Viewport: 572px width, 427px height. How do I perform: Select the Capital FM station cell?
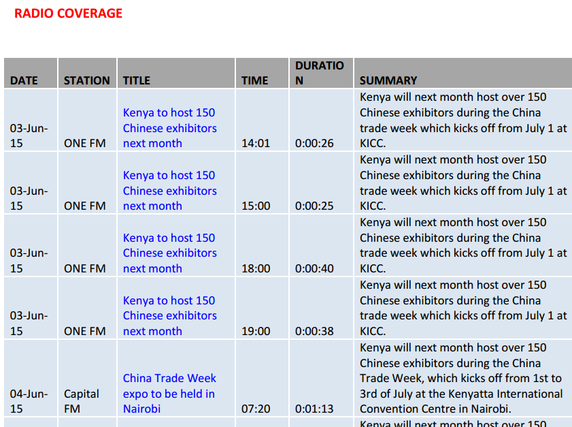pos(82,401)
